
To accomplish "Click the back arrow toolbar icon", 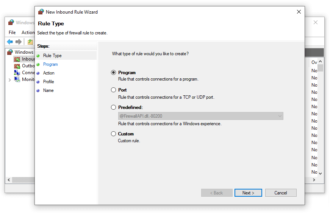I will tap(10, 42).
